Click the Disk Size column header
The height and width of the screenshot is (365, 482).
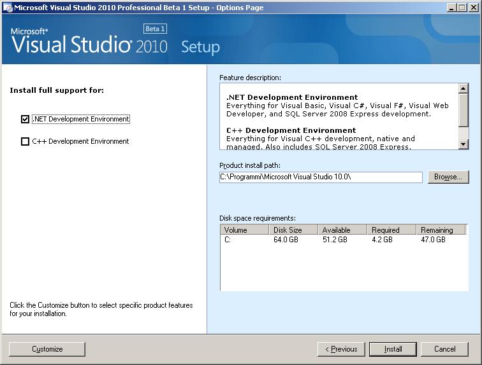(x=293, y=230)
